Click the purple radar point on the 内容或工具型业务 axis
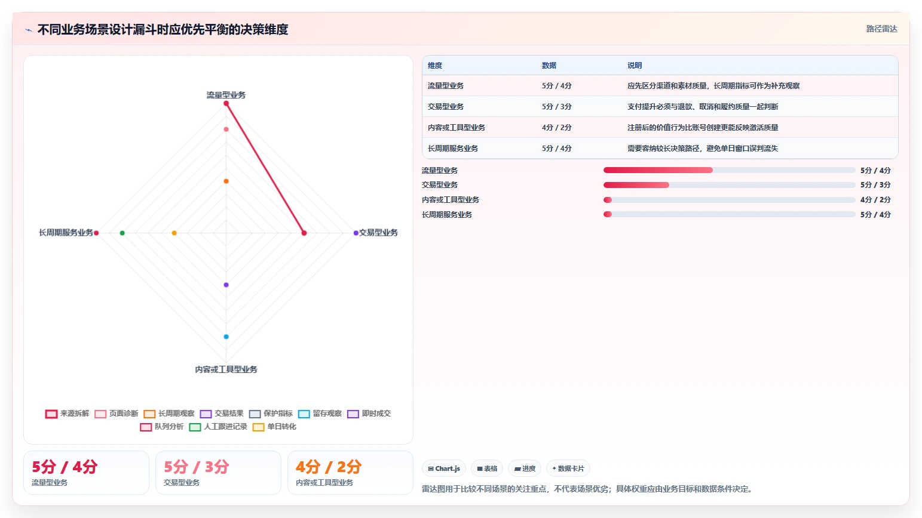The image size is (922, 518). (x=226, y=285)
